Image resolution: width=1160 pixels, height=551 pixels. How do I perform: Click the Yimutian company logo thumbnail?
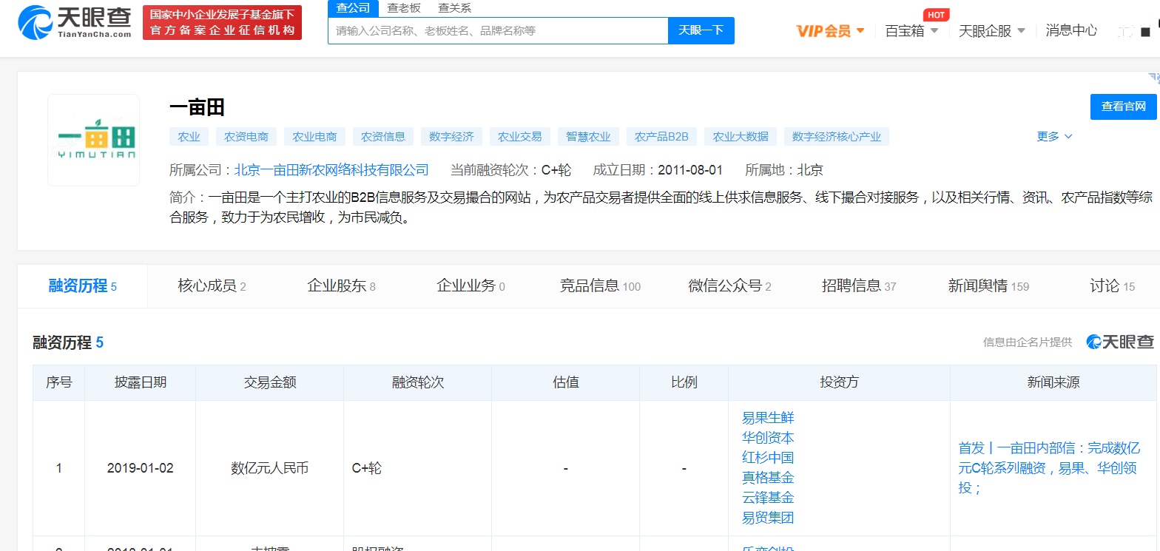94,141
